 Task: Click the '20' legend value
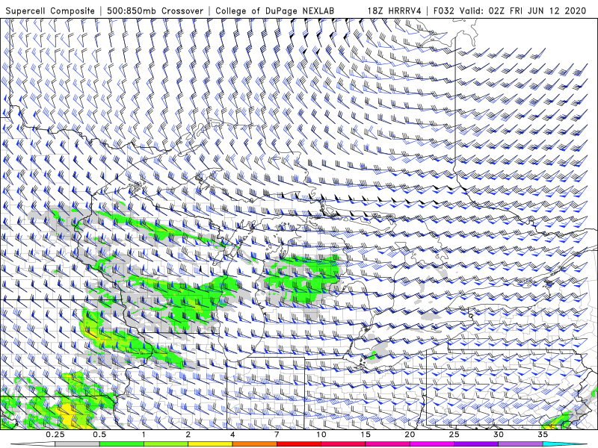click(410, 435)
